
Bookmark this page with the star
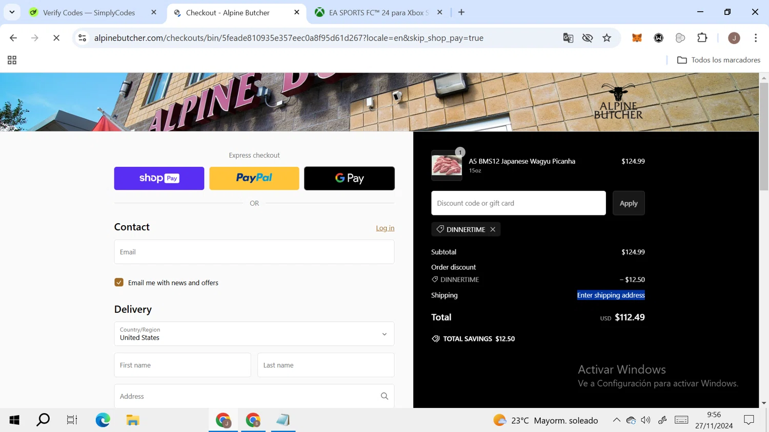(x=607, y=38)
